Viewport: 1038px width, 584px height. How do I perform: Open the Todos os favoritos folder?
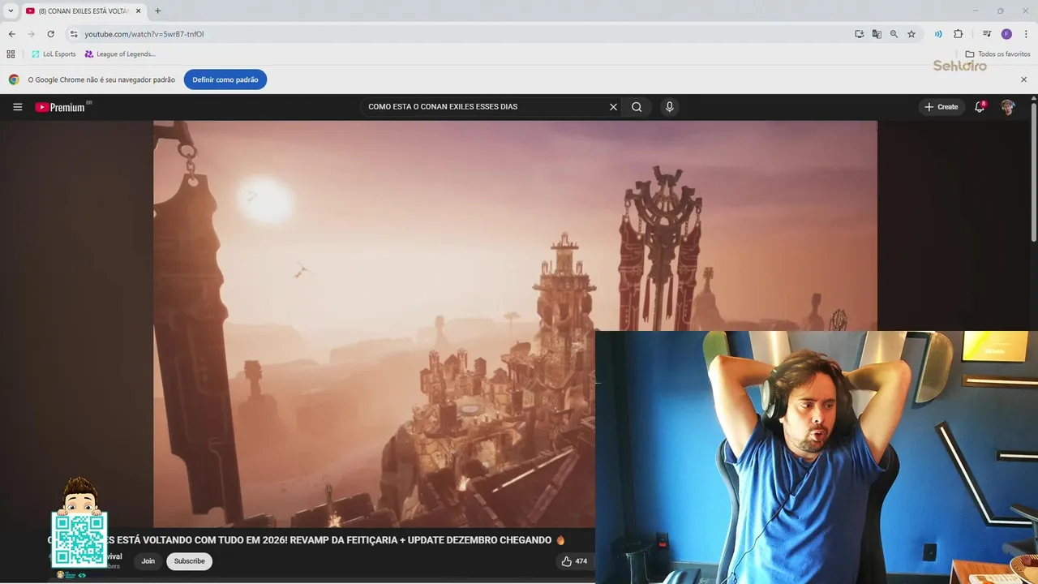(997, 54)
